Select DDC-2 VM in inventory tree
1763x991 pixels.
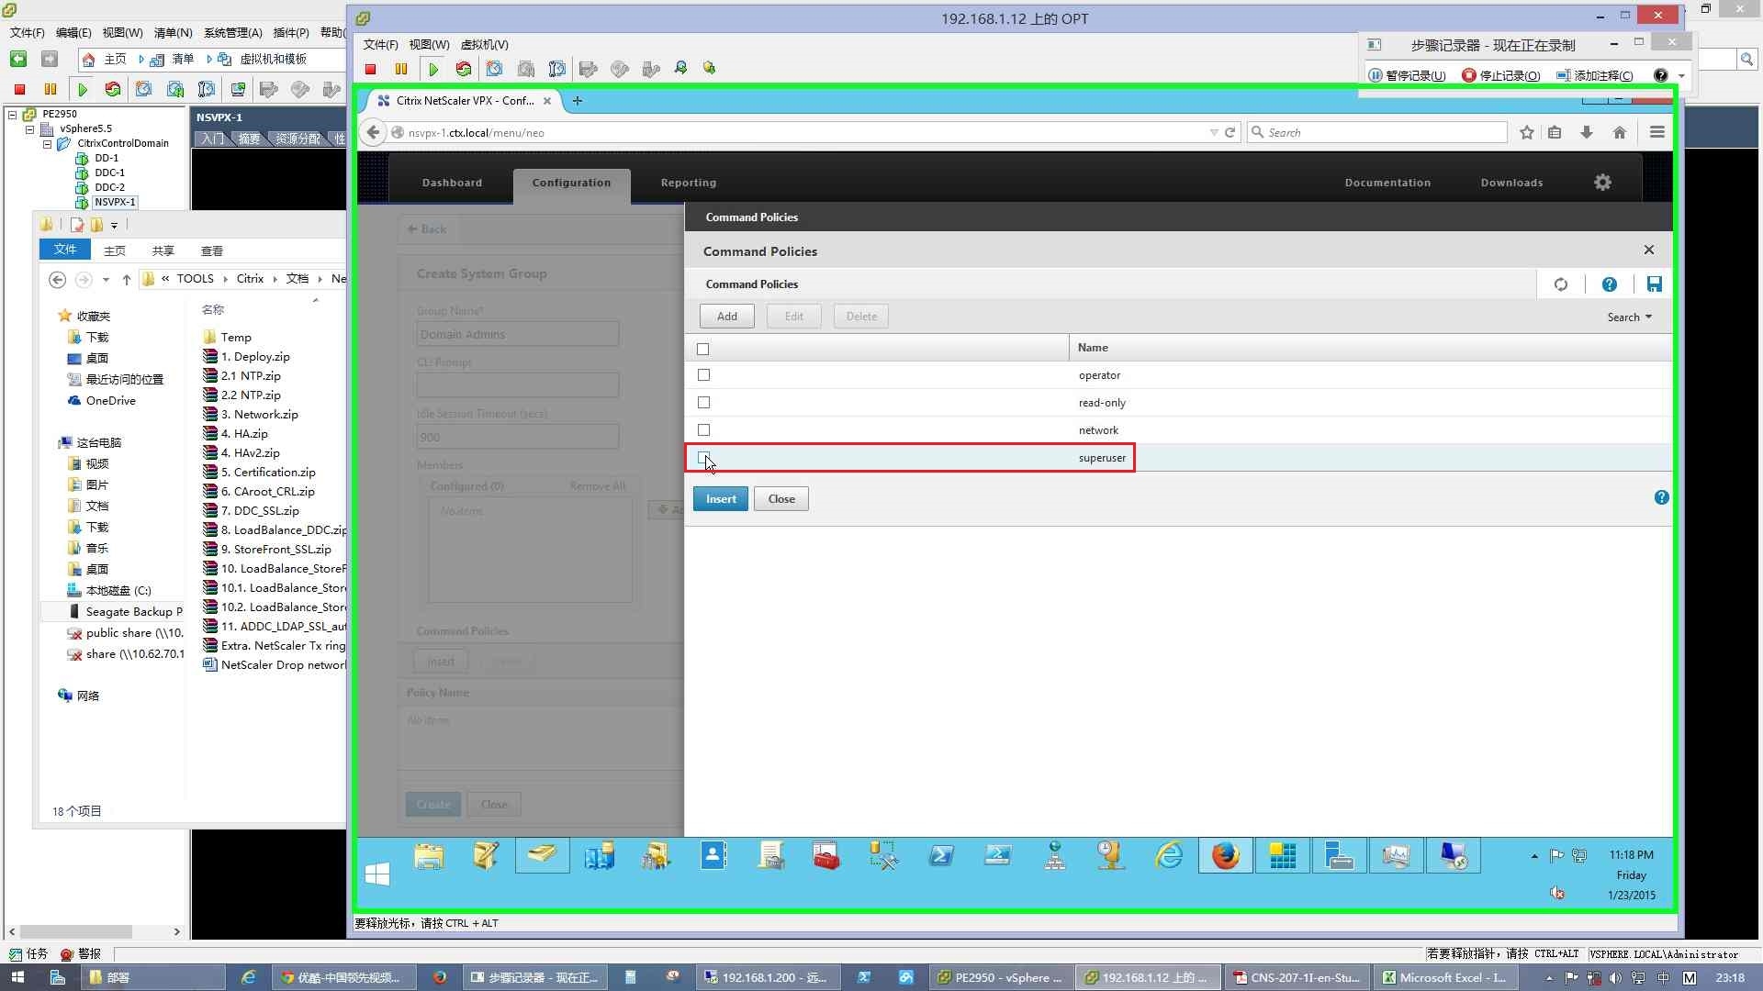[109, 187]
